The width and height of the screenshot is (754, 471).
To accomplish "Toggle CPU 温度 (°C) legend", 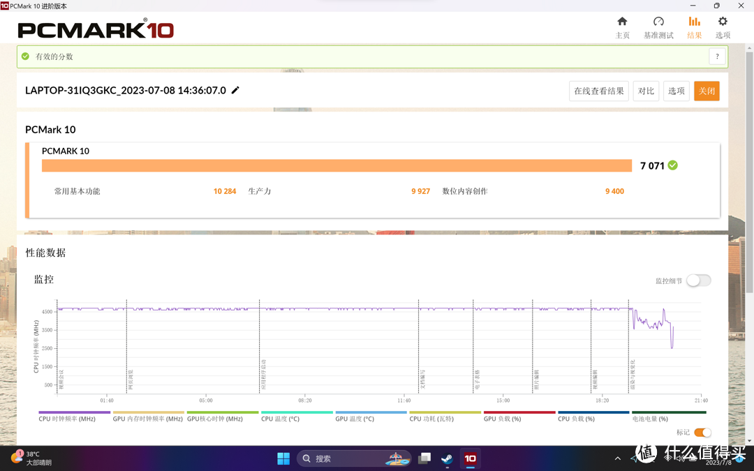I will (x=297, y=416).
